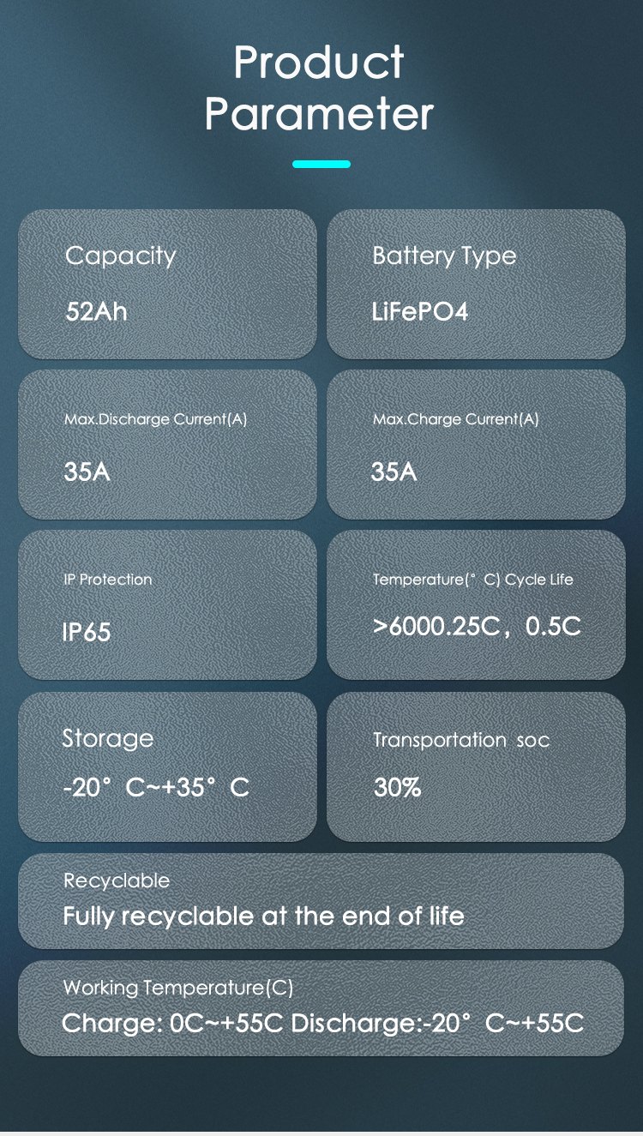Screen dimensions: 643x1136
Task: Click the Storage label
Action: pyautogui.click(x=108, y=739)
